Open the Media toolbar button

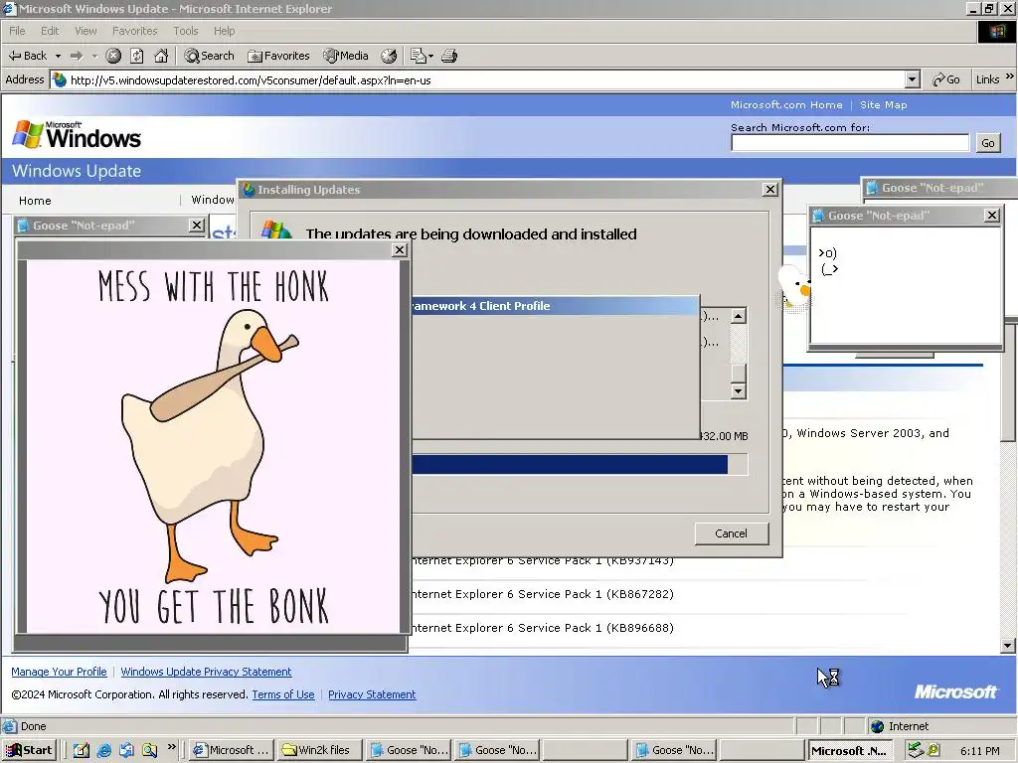pos(346,56)
